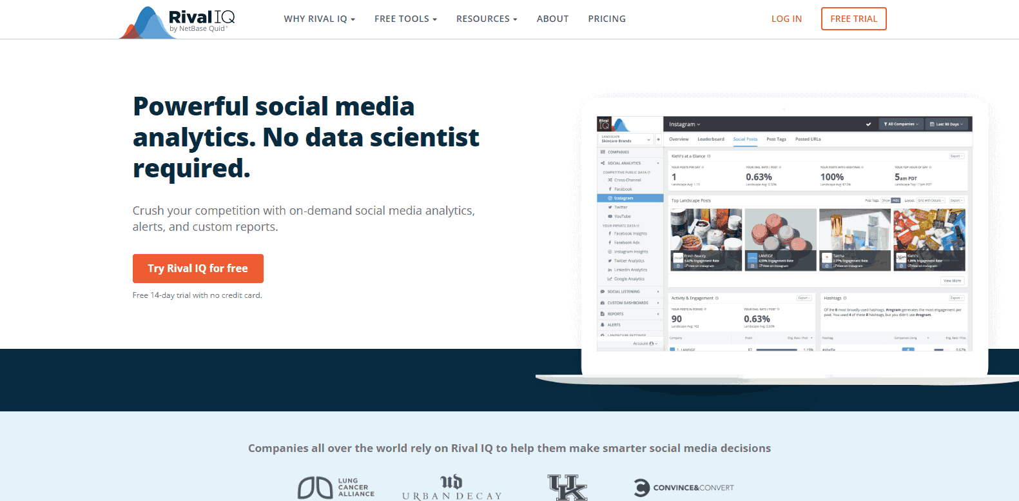Click the Facebook Insights sidebar icon
Image resolution: width=1019 pixels, height=501 pixels.
pyautogui.click(x=610, y=233)
